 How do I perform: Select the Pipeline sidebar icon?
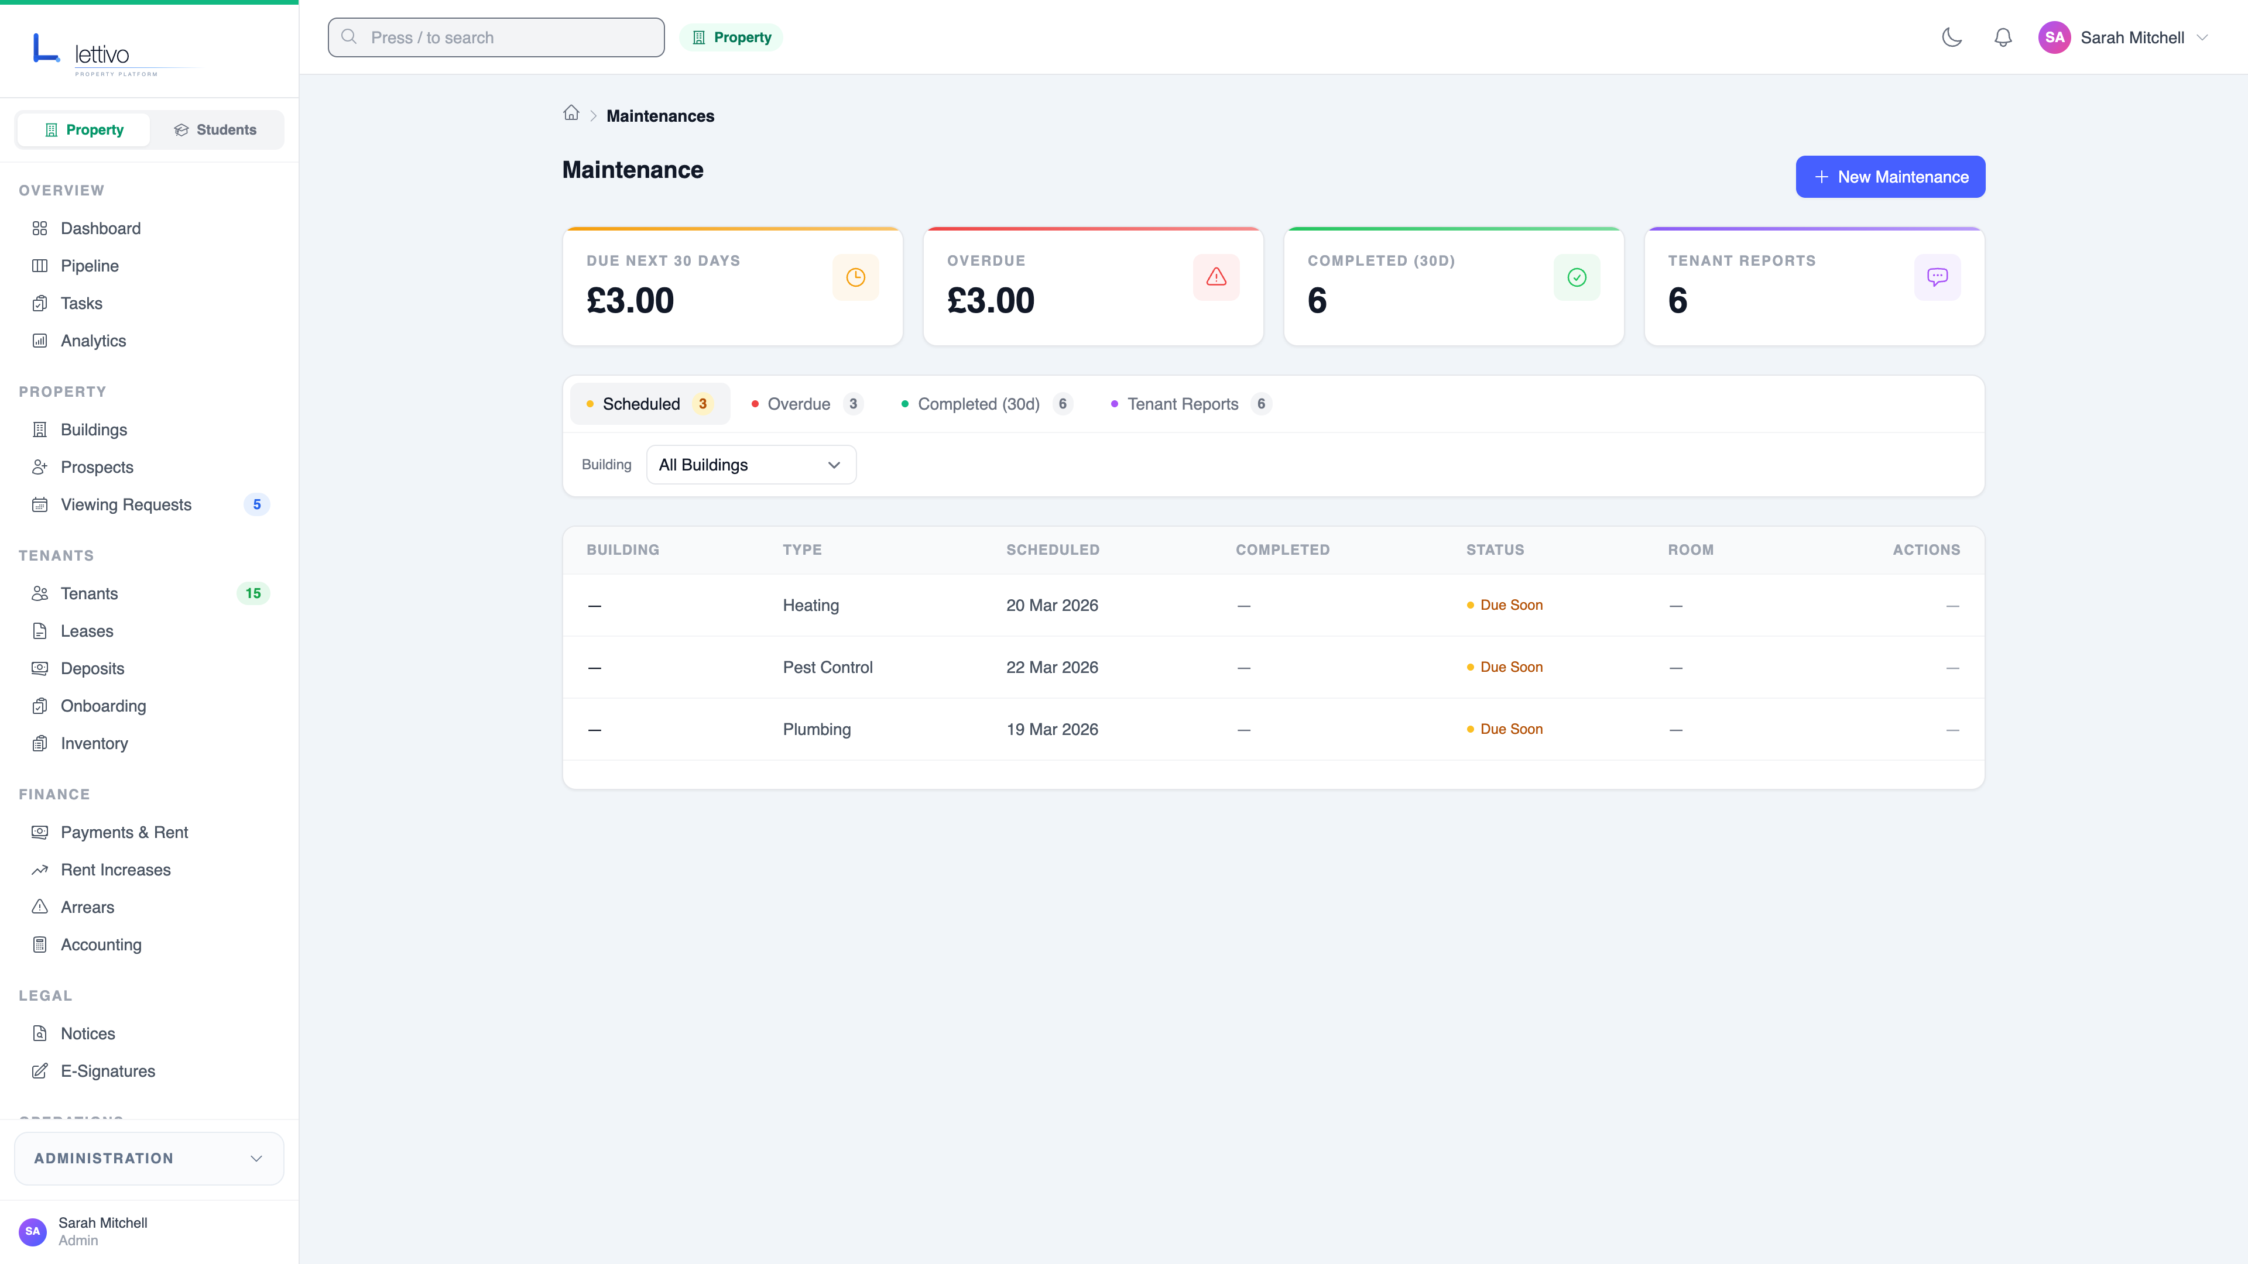point(40,265)
